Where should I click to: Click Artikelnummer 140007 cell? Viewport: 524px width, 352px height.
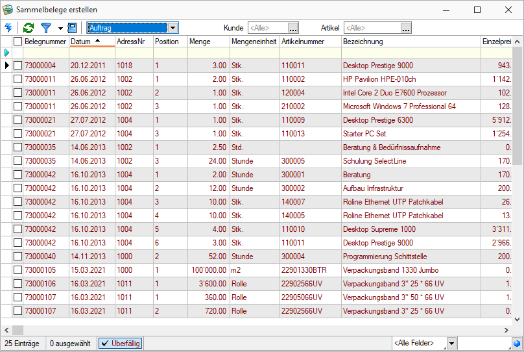[311, 202]
